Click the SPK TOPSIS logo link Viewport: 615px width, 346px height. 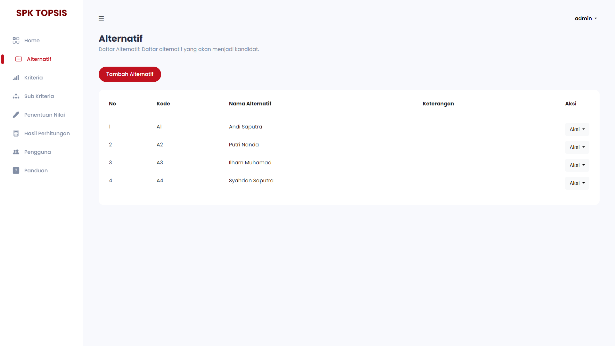[42, 13]
